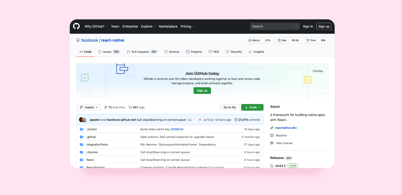Open the React folder icon

coord(81,160)
